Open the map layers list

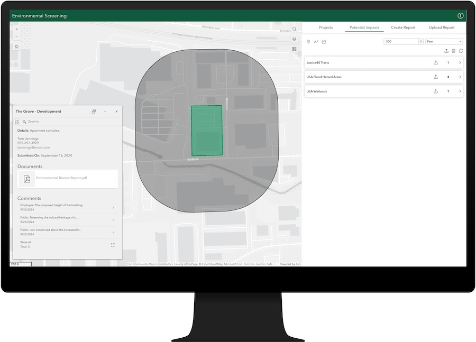pyautogui.click(x=294, y=39)
